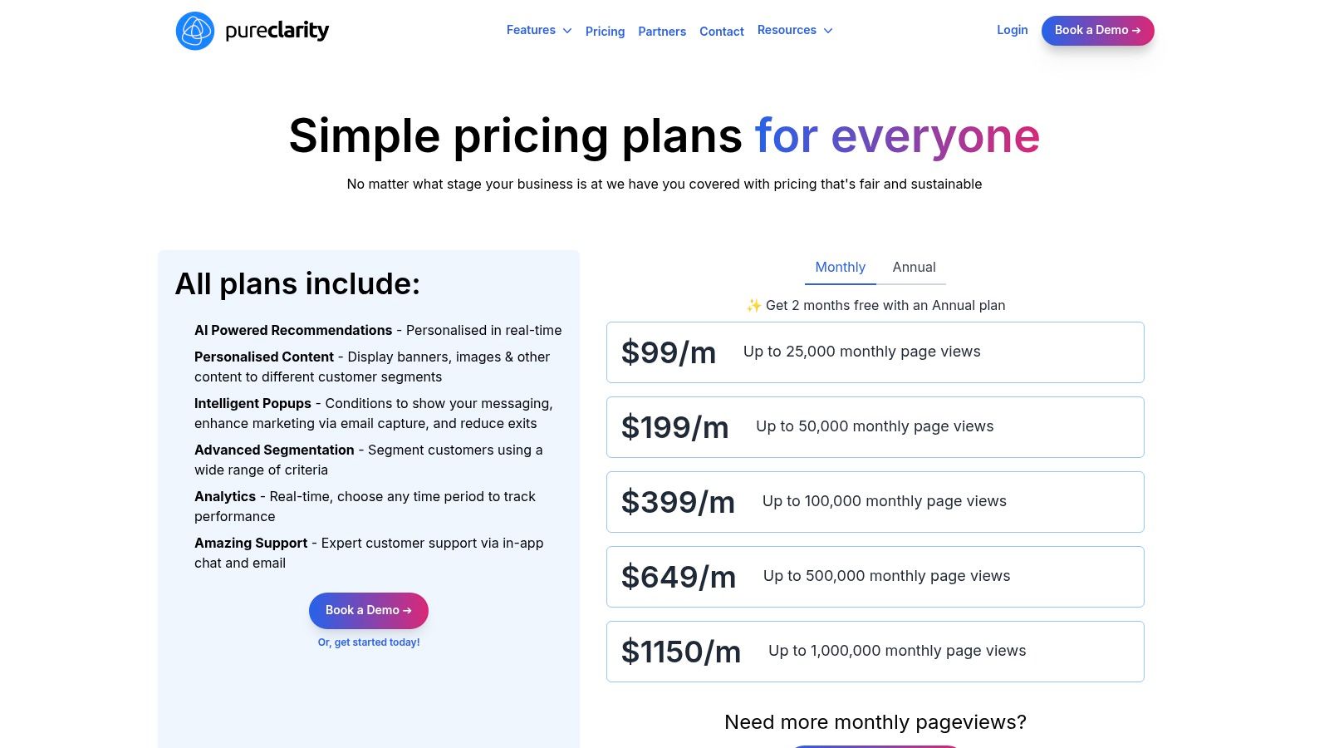Expand the Resources dropdown

click(787, 30)
